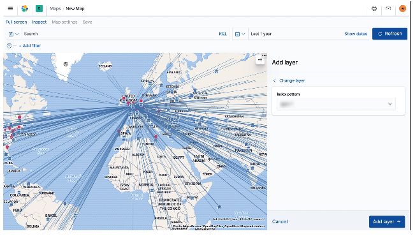This screenshot has width=415, height=236.
Task: Click the Greenland marker icon on map
Action: pyautogui.click(x=66, y=64)
